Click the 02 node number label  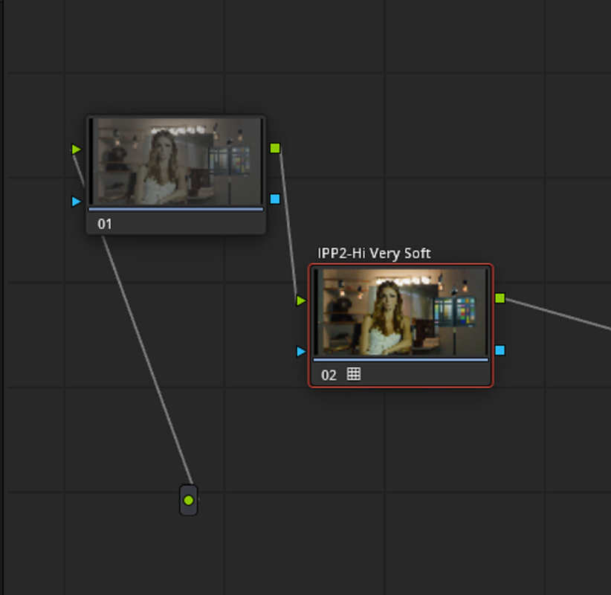329,375
